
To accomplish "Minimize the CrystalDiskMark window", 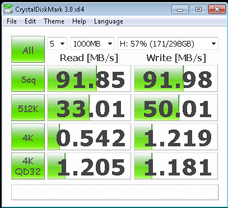I will (180, 9).
